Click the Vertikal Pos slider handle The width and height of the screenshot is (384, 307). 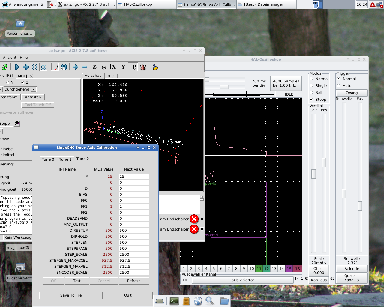click(324, 162)
